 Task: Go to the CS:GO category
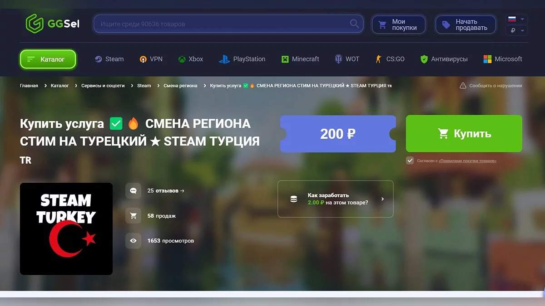[x=390, y=59]
